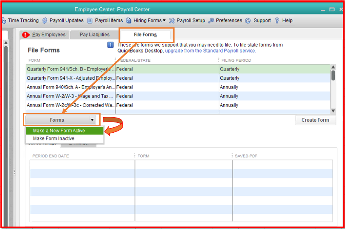The width and height of the screenshot is (345, 229).
Task: Switch to the Pay Liabilities tab
Action: pos(94,35)
